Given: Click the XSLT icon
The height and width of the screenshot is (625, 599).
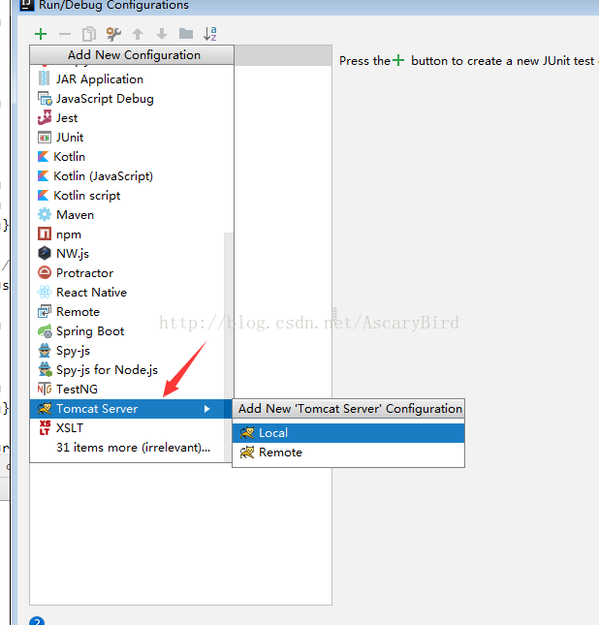Looking at the screenshot, I should (45, 427).
